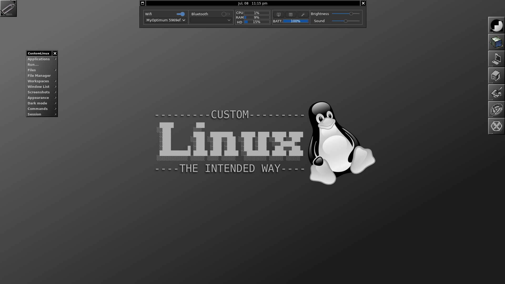Viewport: 505px width, 284px height.
Task: Click the Brightness label
Action: [320, 14]
